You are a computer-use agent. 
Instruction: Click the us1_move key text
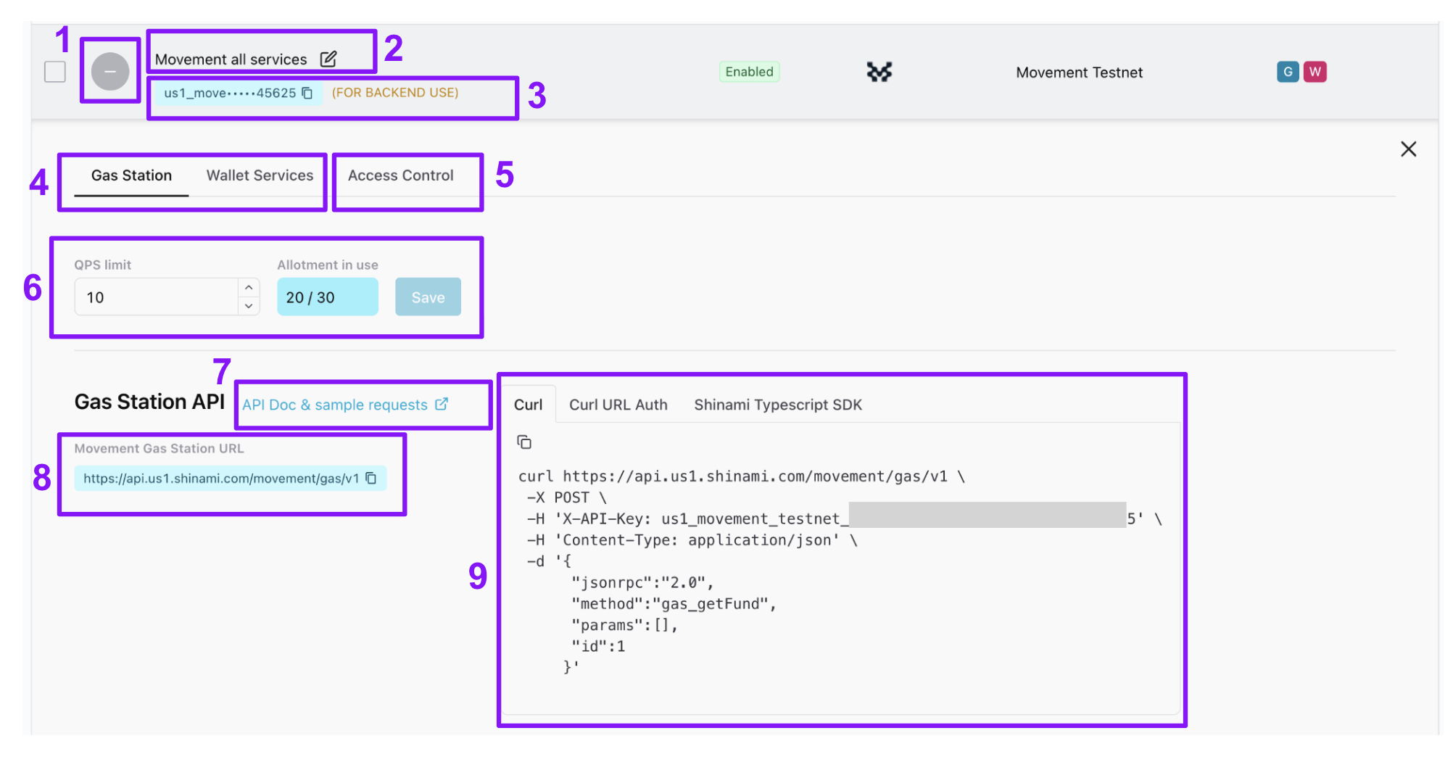230,93
